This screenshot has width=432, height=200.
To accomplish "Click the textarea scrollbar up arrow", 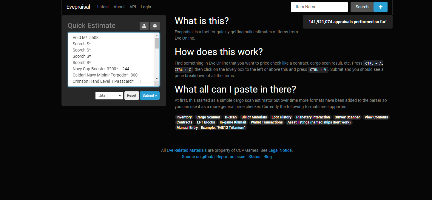I will (157, 35).
